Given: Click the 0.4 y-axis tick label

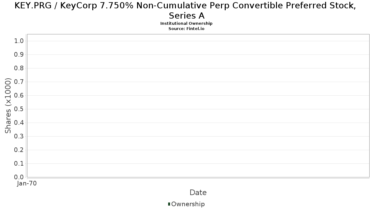Looking at the screenshot, I should point(19,123).
